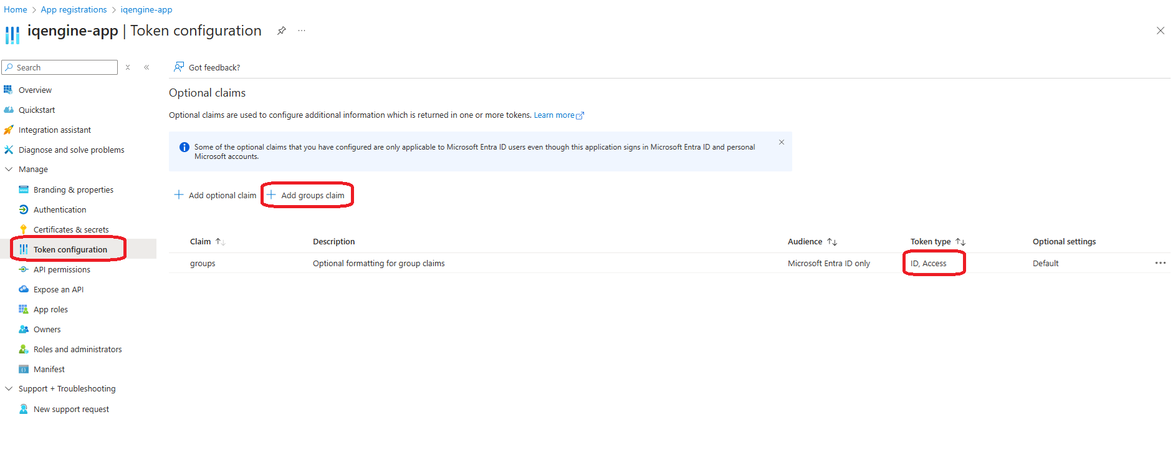Click Add groups claim button
This screenshot has height=470, width=1173.
[x=306, y=195]
